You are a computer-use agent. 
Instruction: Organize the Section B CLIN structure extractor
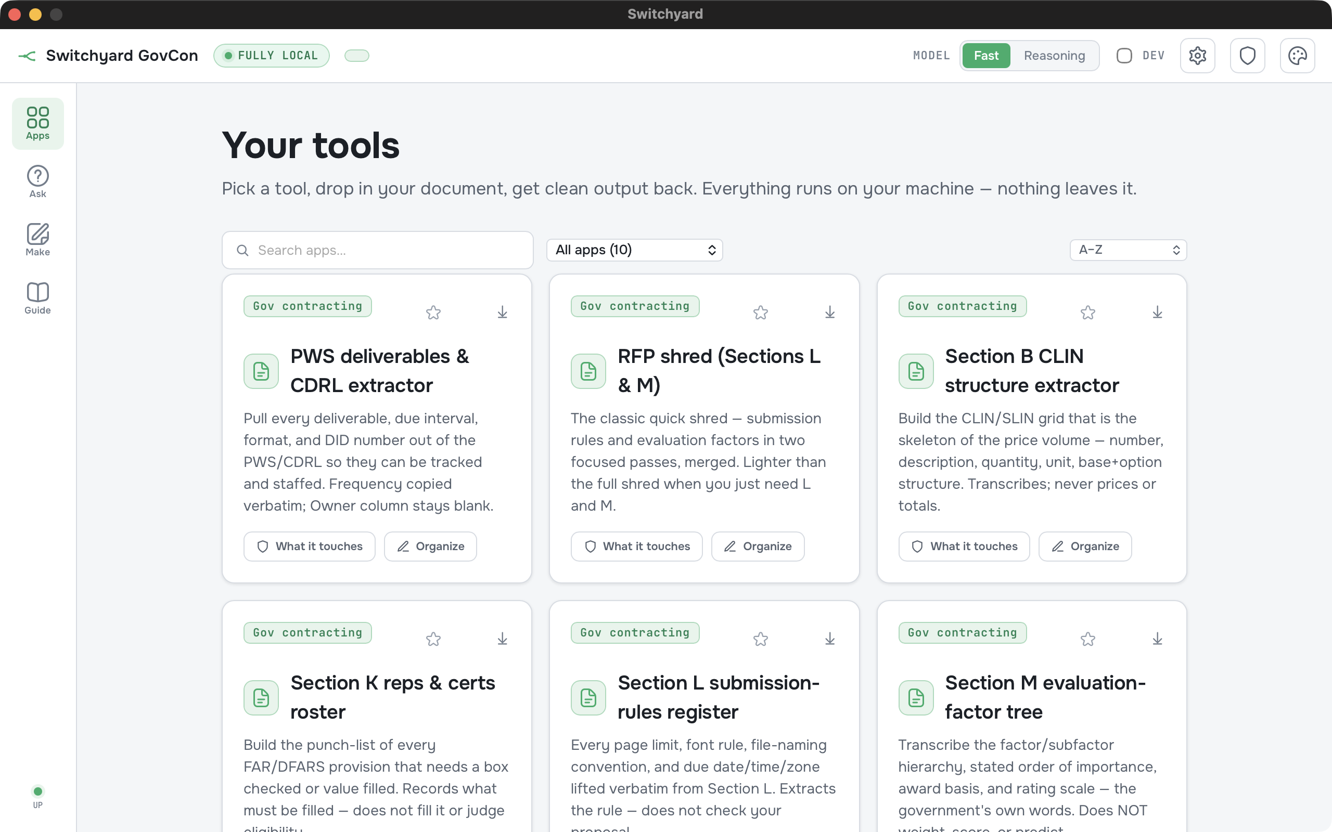(x=1085, y=547)
